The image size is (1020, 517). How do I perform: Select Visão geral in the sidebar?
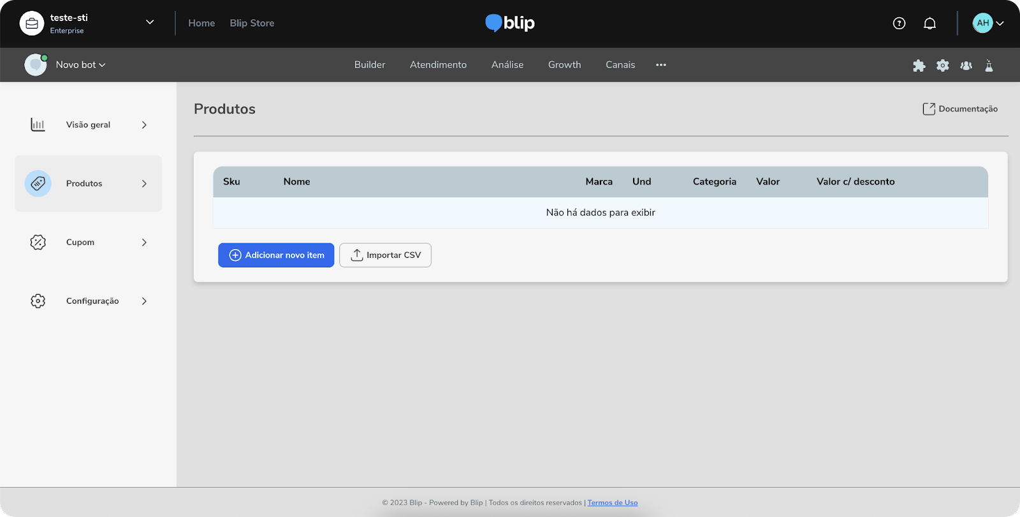pyautogui.click(x=88, y=125)
